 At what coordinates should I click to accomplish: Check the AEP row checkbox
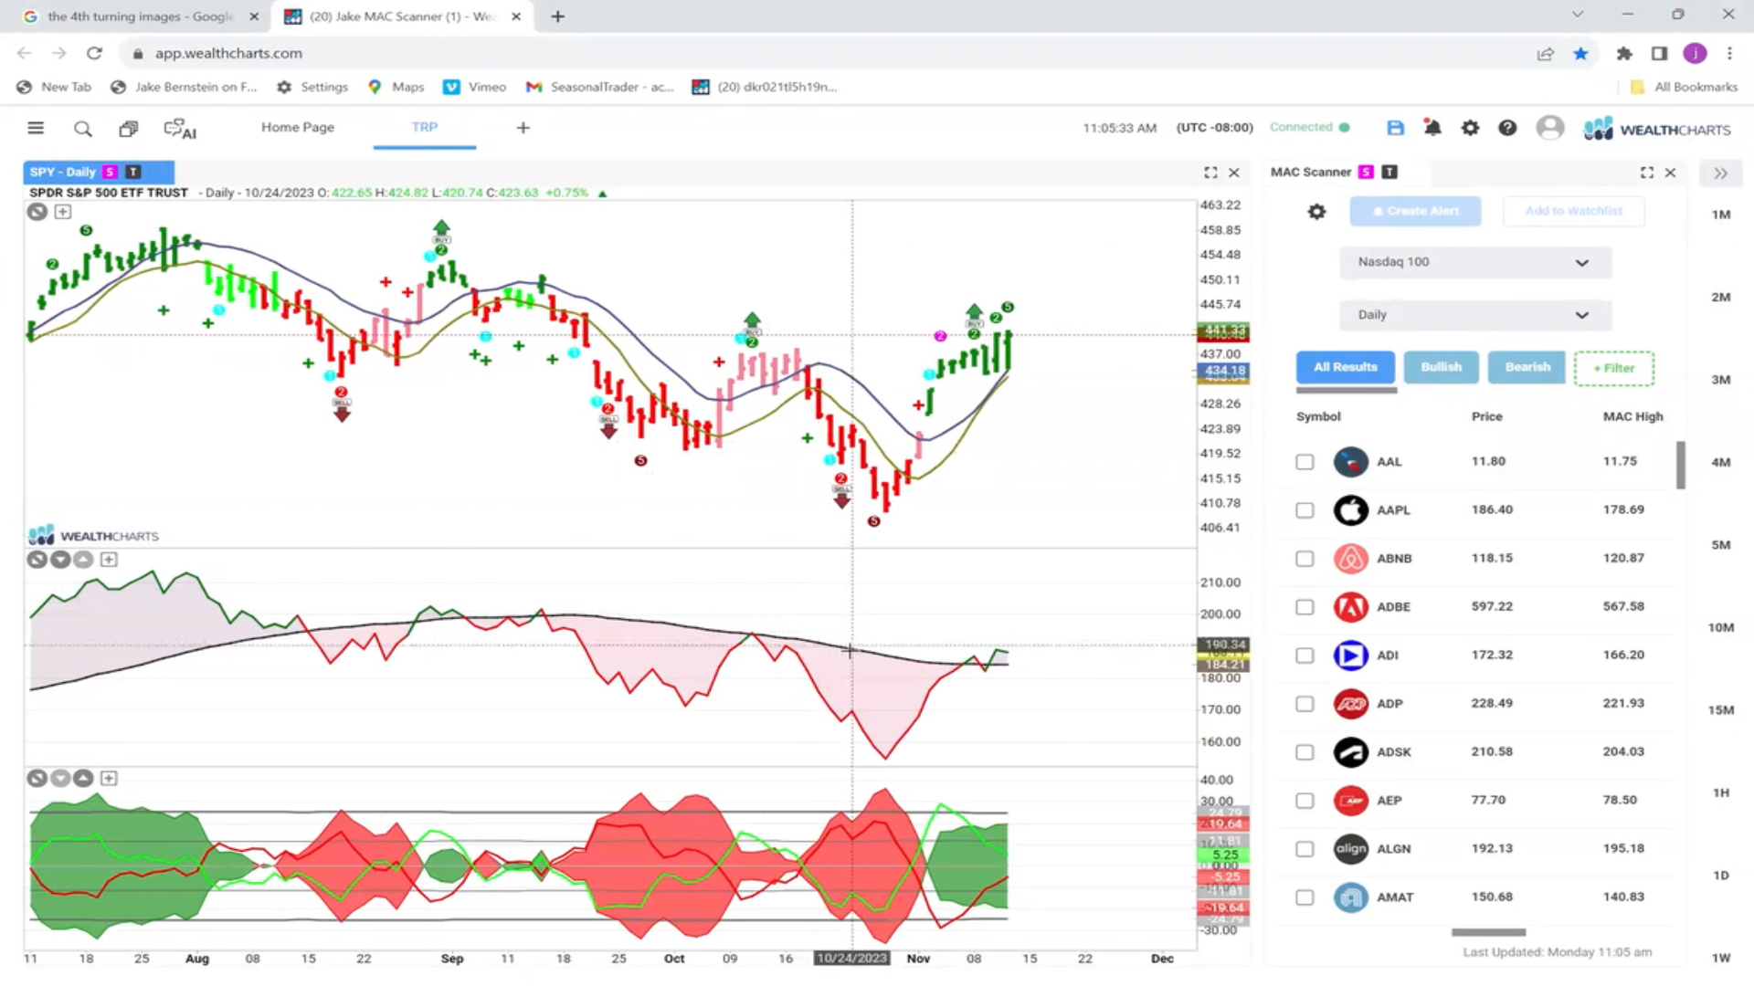[1305, 801]
